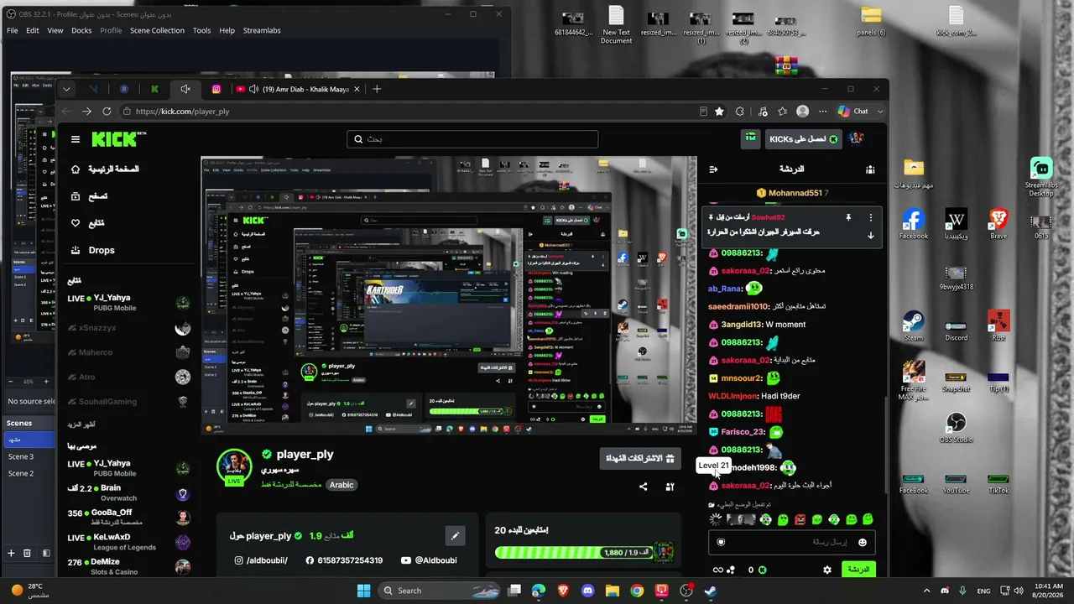This screenshot has height=604, width=1074.
Task: Click the browser address bar
Action: [x=411, y=112]
